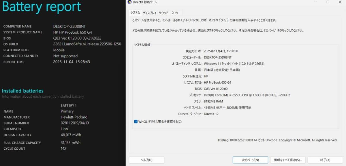Open the 入力 tab

coord(175,13)
